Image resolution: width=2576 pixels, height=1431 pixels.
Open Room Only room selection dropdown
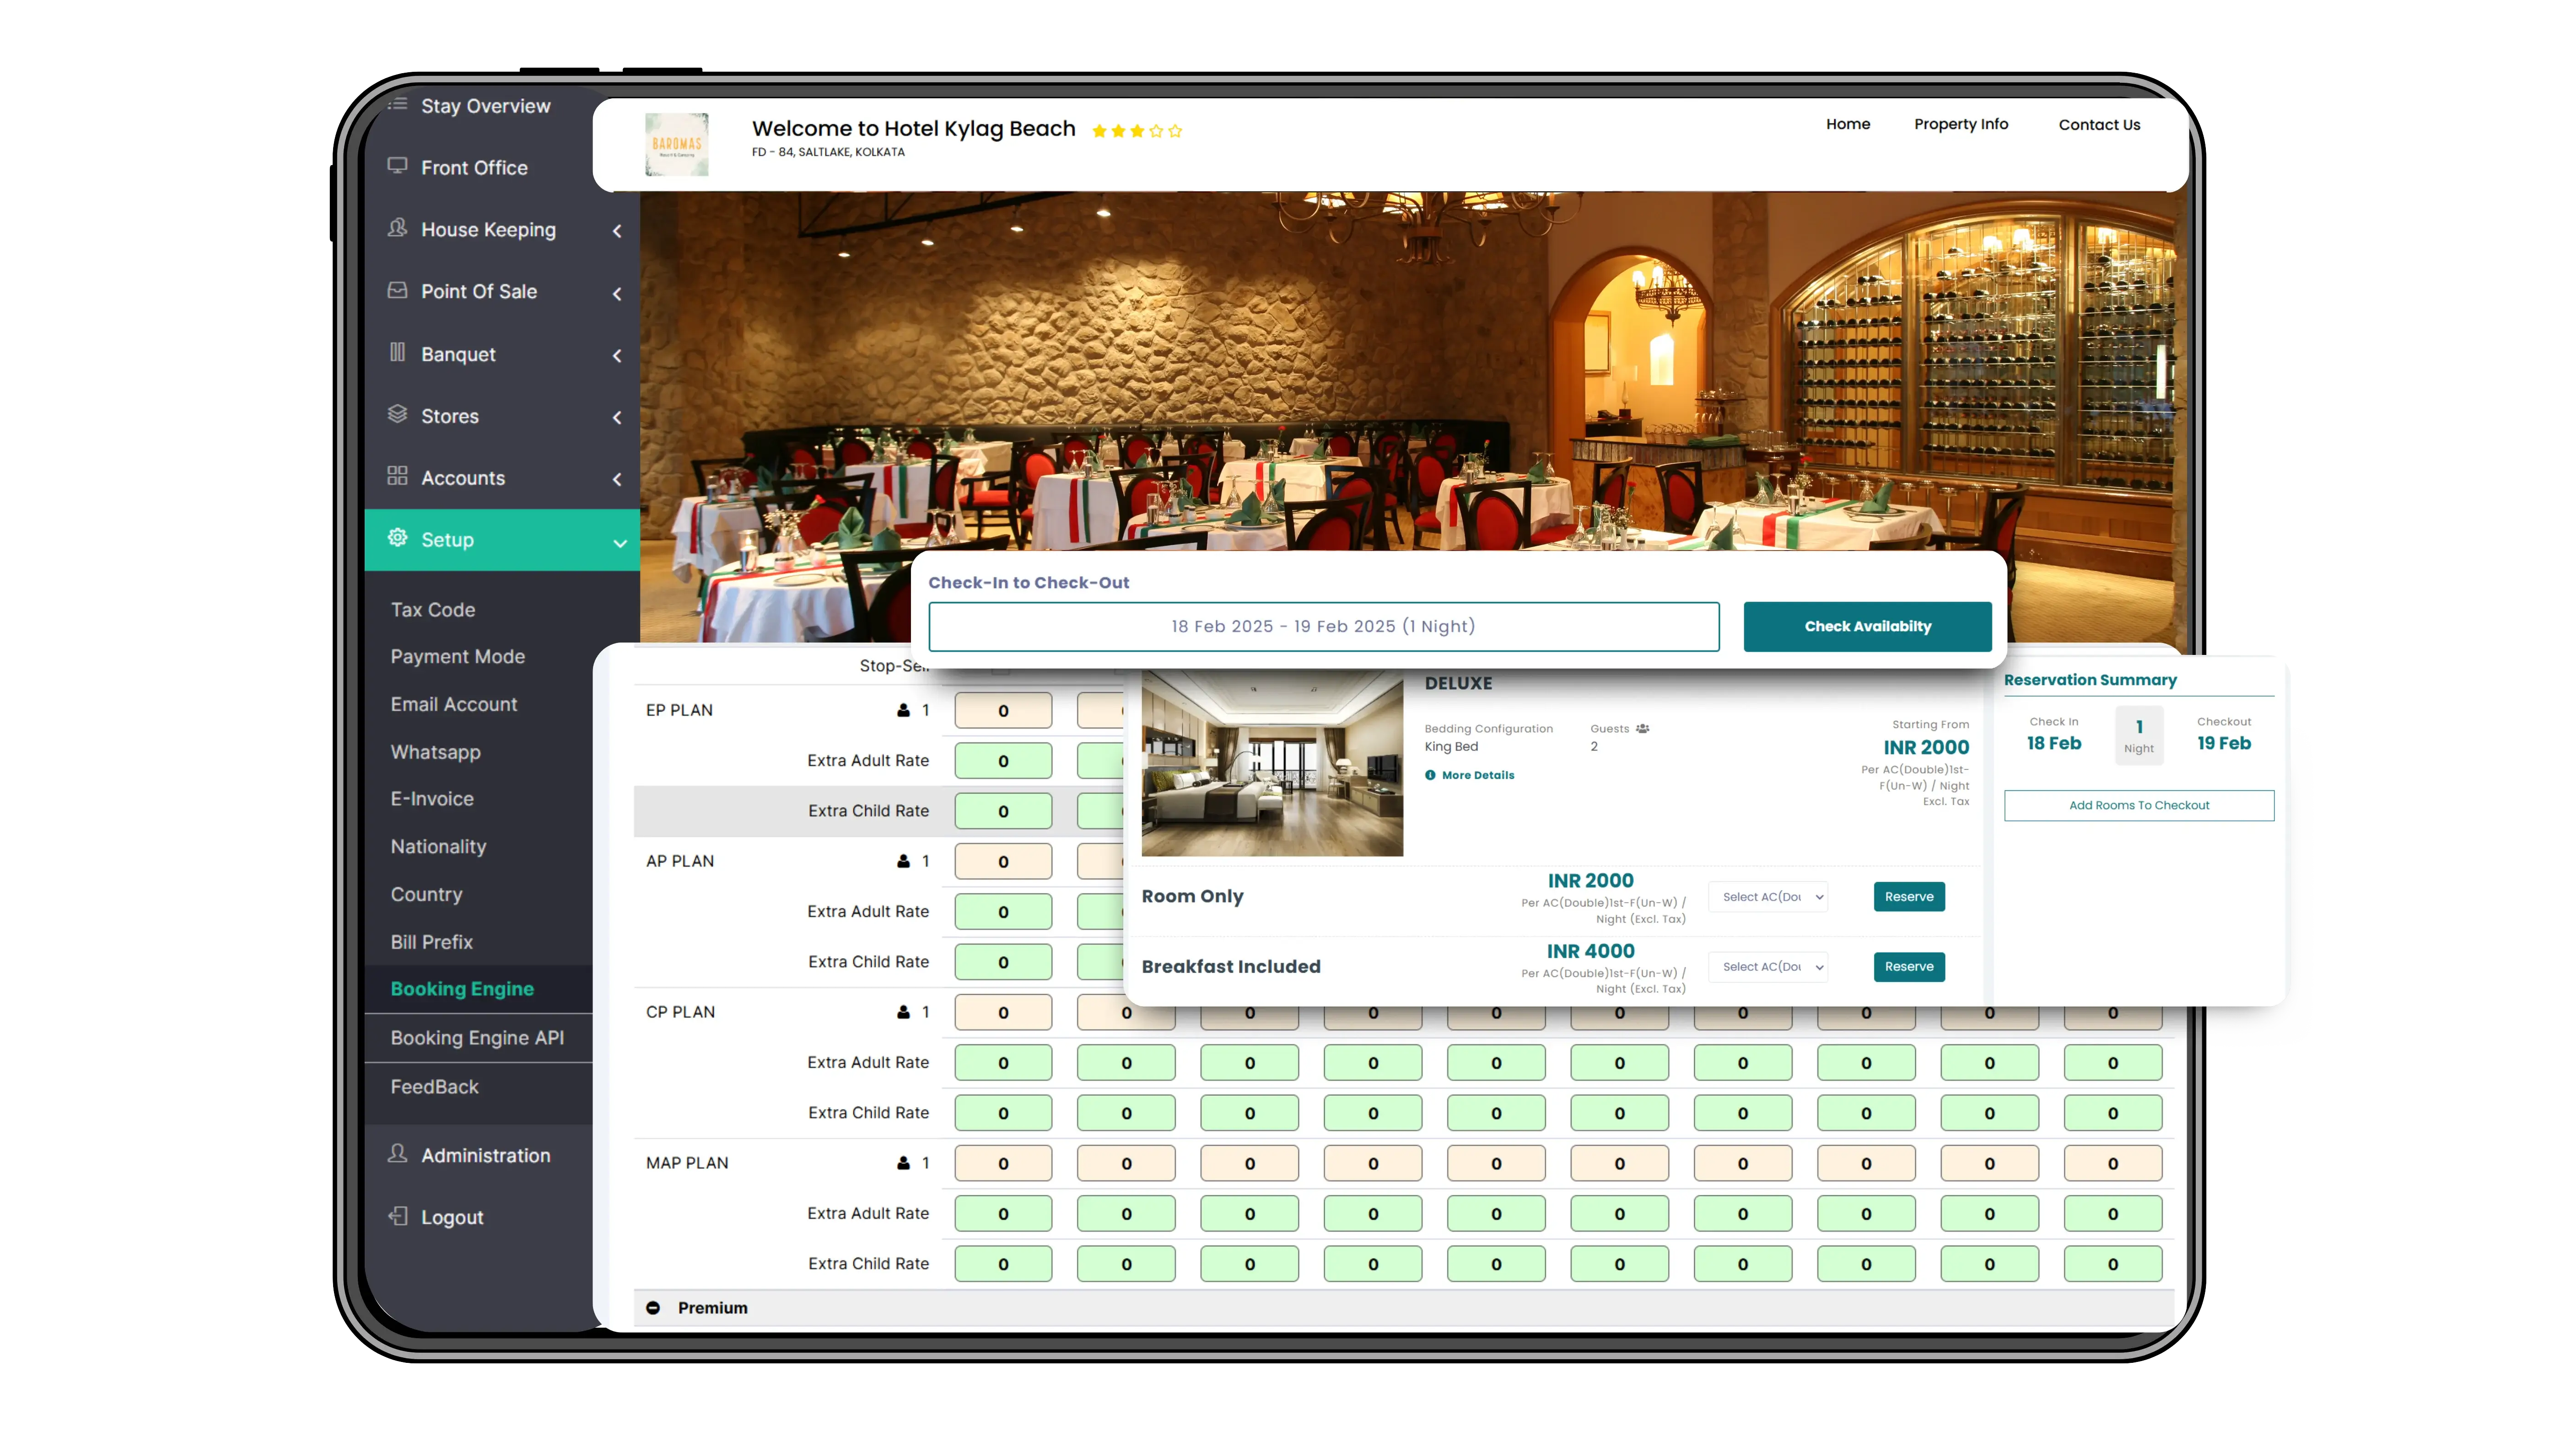pos(1768,896)
